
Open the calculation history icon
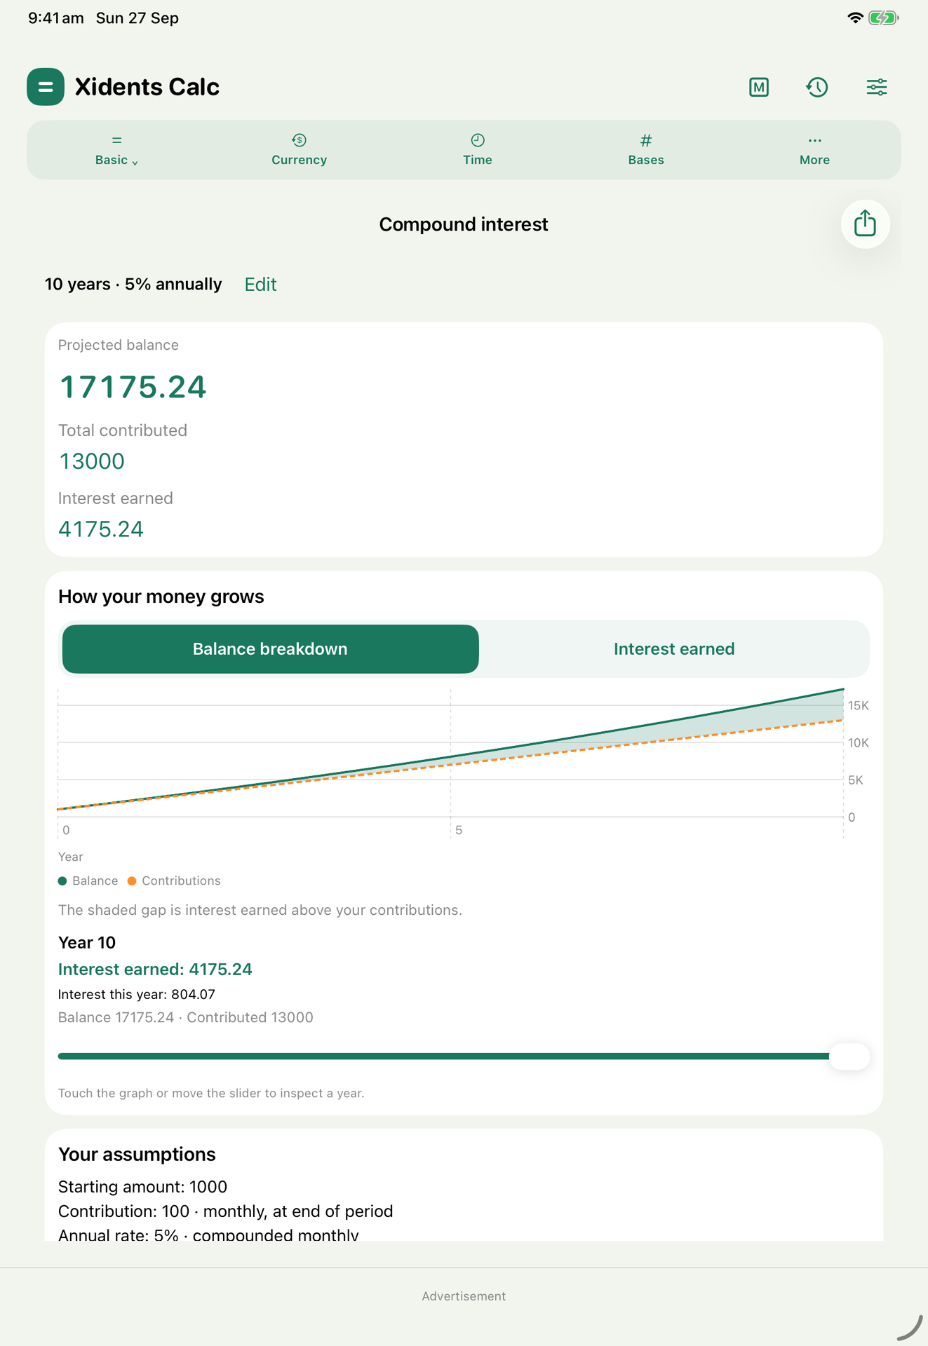pyautogui.click(x=817, y=87)
